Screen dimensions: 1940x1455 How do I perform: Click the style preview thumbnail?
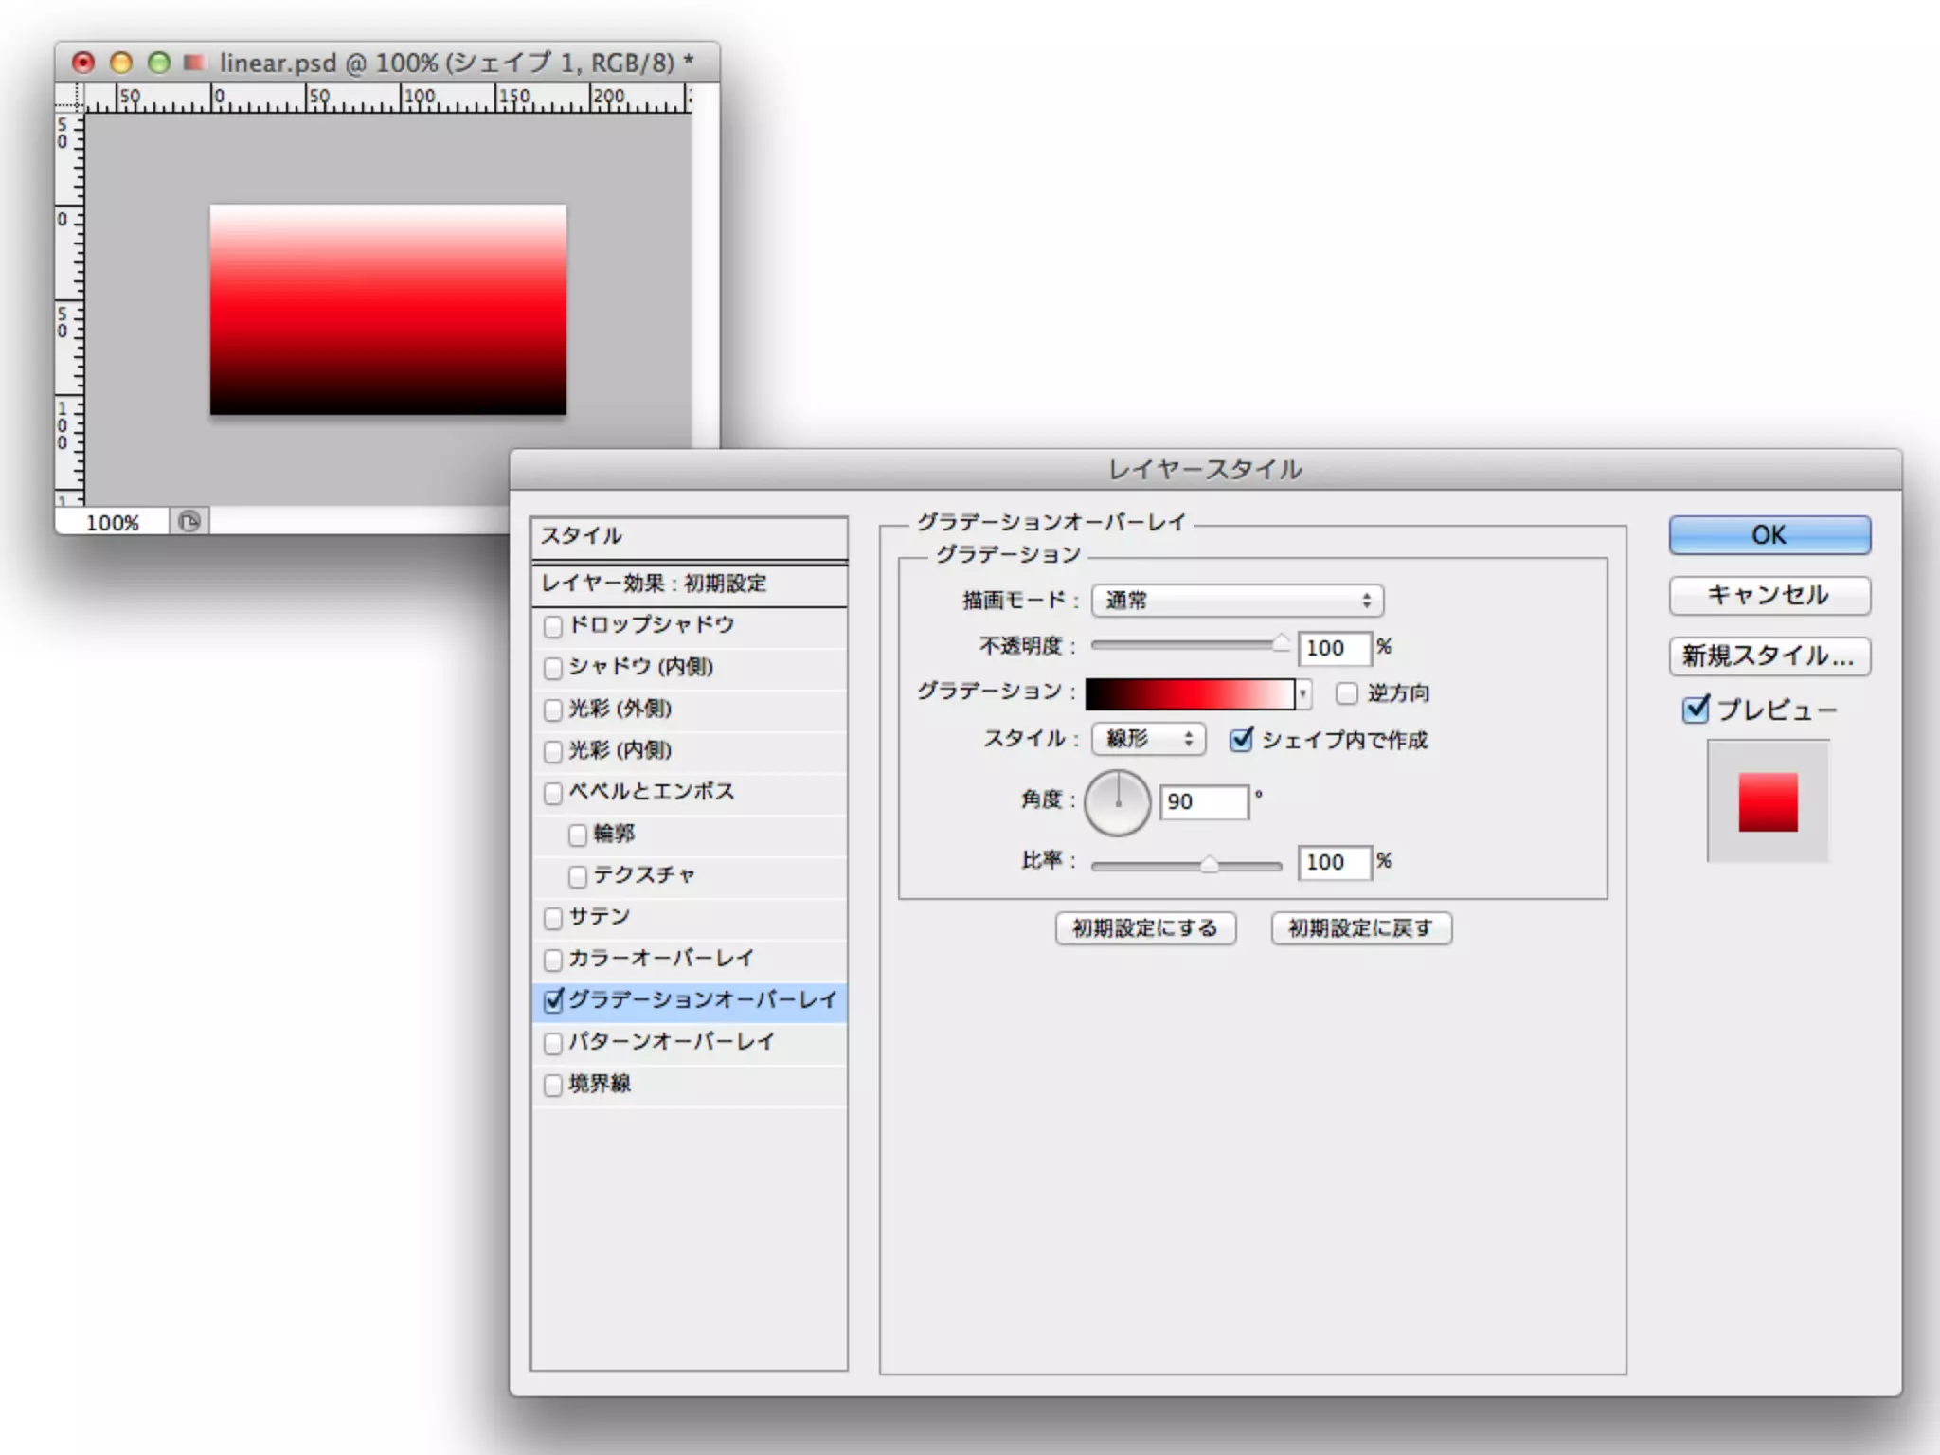click(1768, 802)
